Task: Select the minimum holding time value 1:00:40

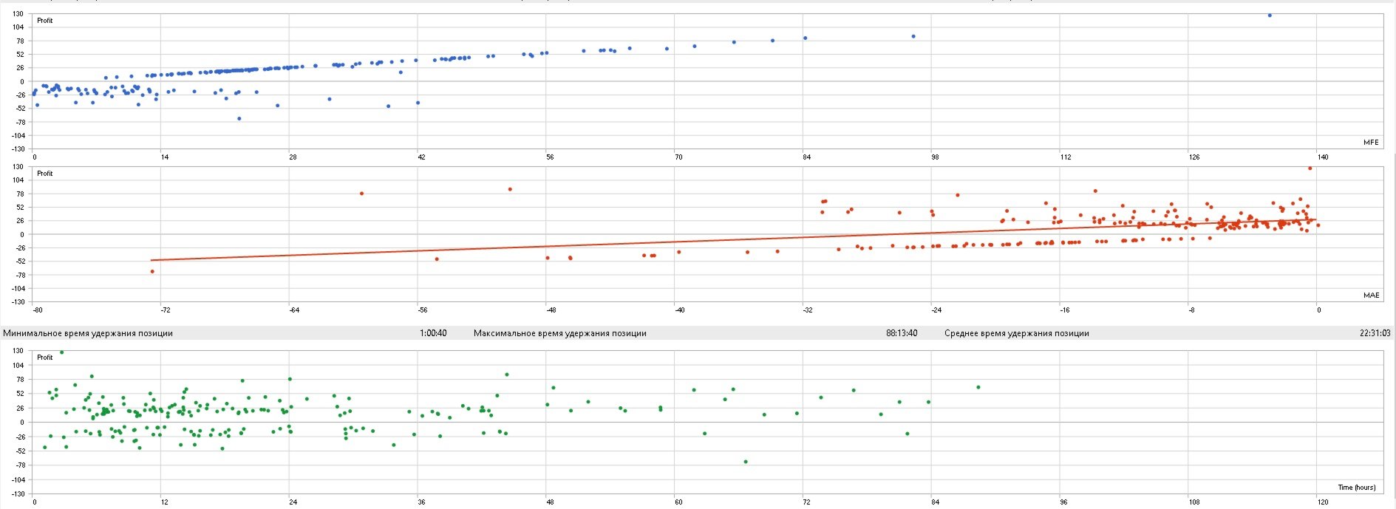Action: pyautogui.click(x=433, y=333)
